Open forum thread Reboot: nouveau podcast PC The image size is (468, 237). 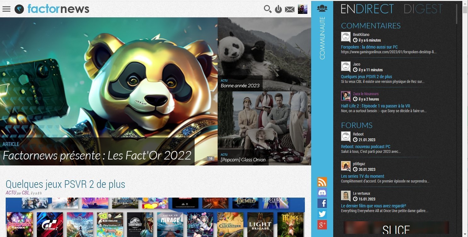click(x=365, y=147)
